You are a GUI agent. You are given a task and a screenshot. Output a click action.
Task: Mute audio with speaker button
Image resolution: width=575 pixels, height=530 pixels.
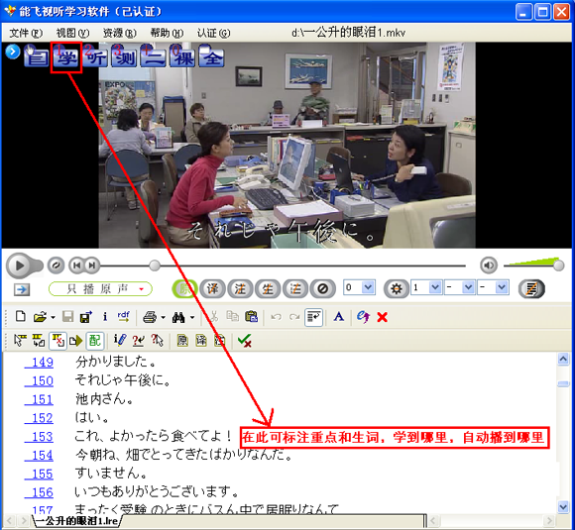coord(489,265)
